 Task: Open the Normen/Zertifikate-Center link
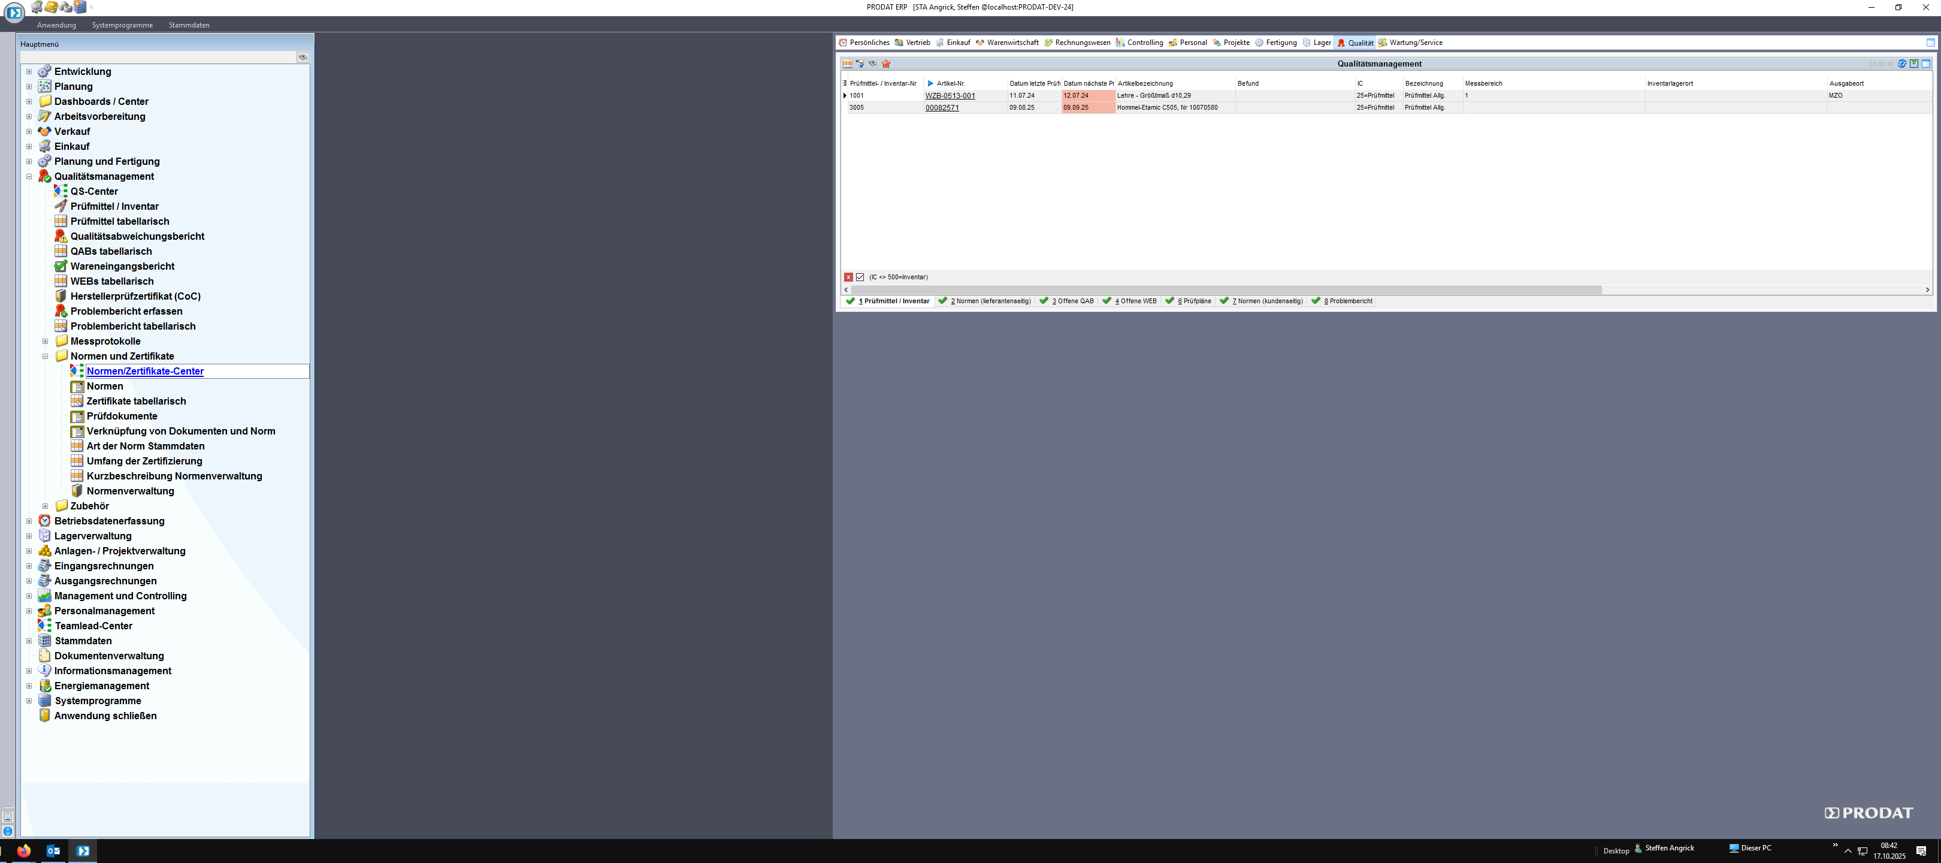click(x=144, y=371)
